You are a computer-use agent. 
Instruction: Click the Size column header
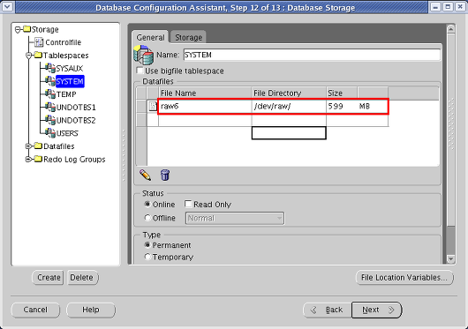(342, 93)
